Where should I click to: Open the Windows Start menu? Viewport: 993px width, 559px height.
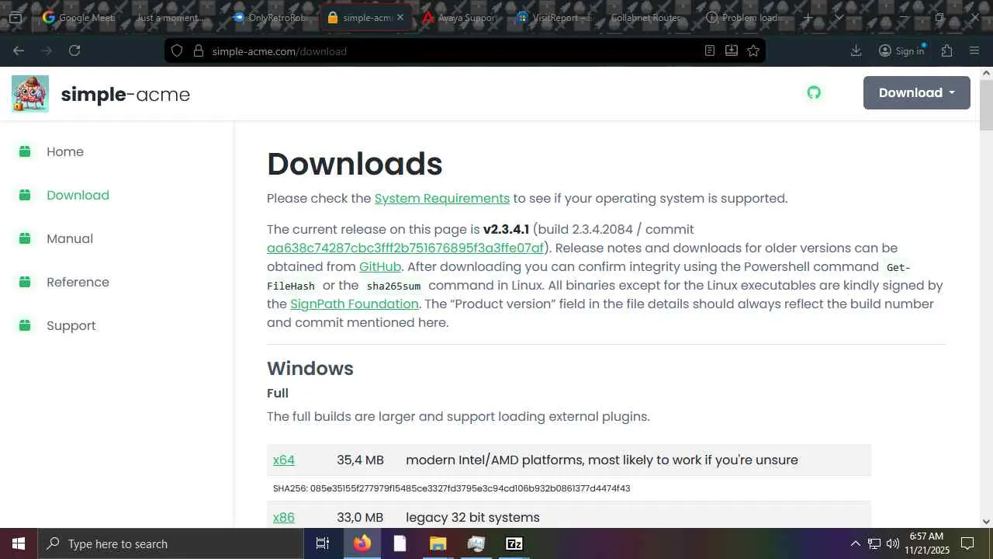point(19,543)
